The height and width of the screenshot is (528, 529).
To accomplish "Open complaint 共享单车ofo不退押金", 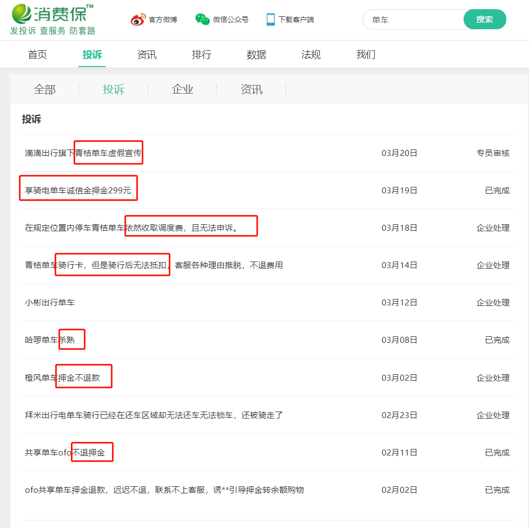I will (x=65, y=452).
